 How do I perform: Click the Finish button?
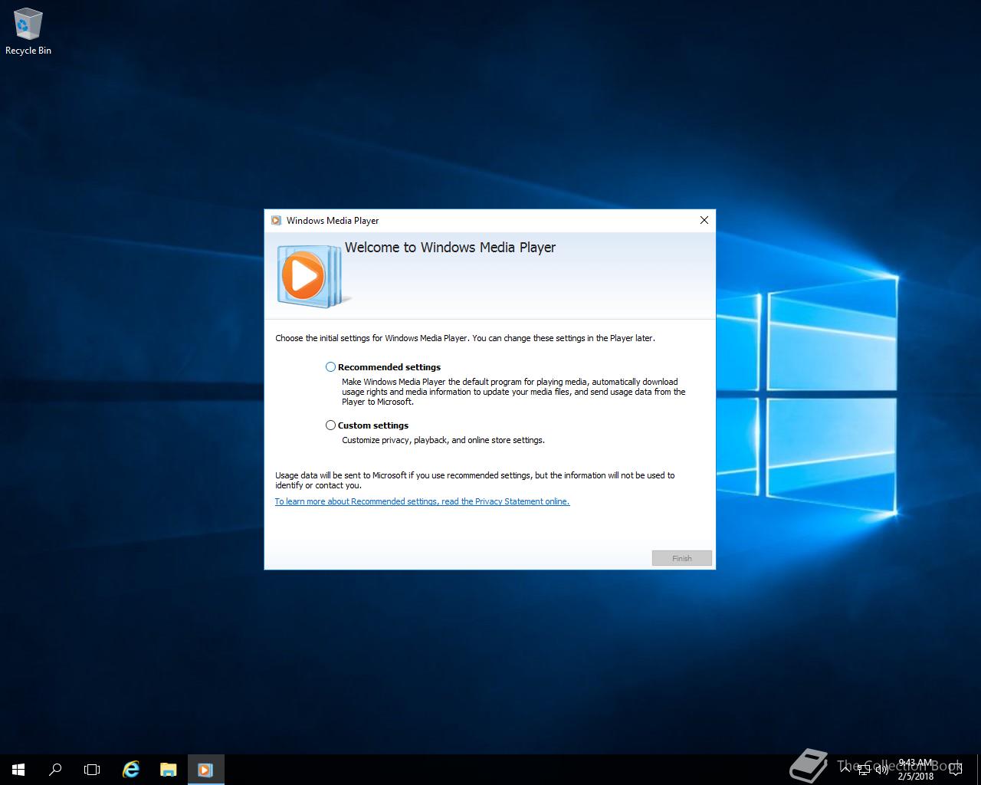pos(682,558)
